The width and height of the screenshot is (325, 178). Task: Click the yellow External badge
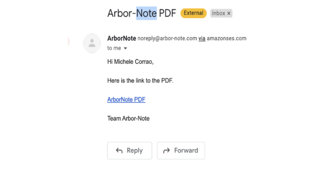tap(194, 13)
